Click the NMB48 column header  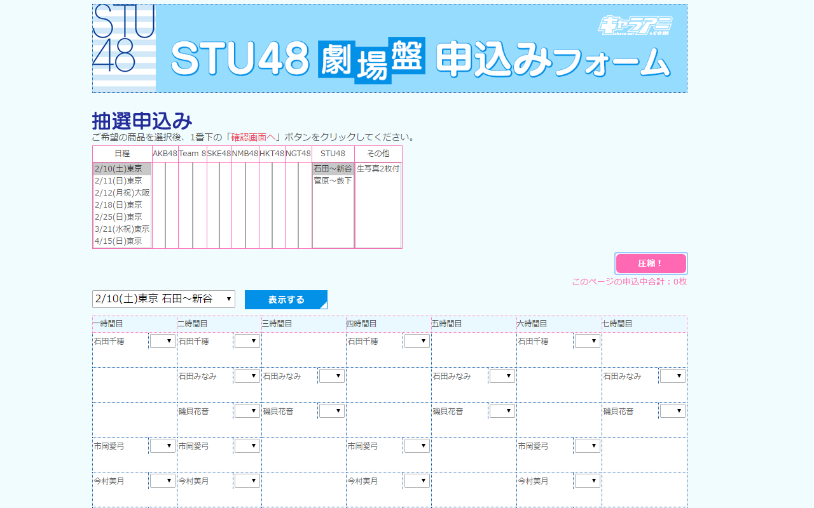[x=245, y=154]
